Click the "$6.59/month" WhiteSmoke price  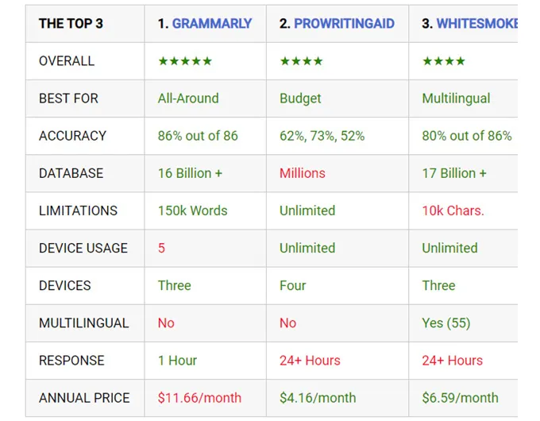click(460, 398)
